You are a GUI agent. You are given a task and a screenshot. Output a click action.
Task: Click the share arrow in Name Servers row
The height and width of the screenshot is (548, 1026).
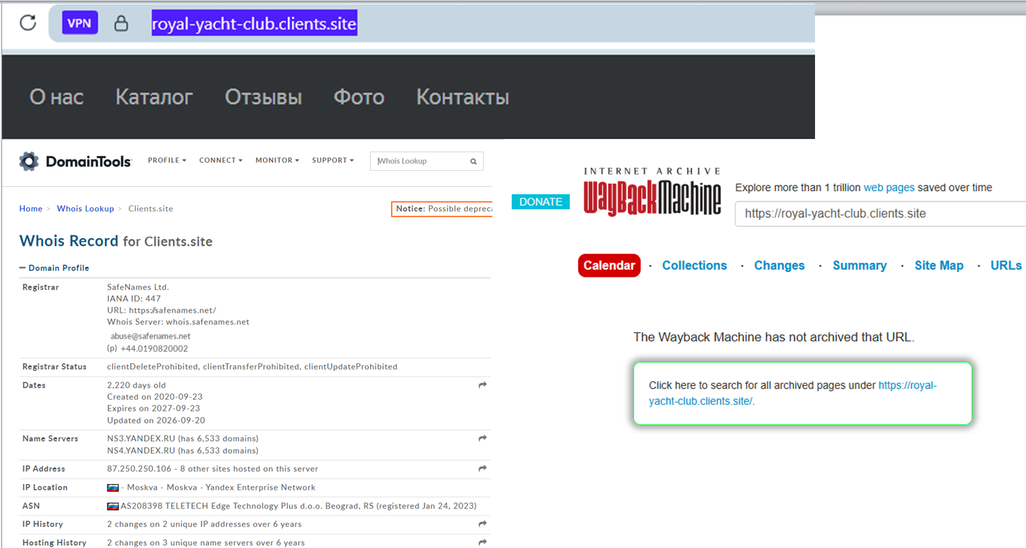(482, 438)
